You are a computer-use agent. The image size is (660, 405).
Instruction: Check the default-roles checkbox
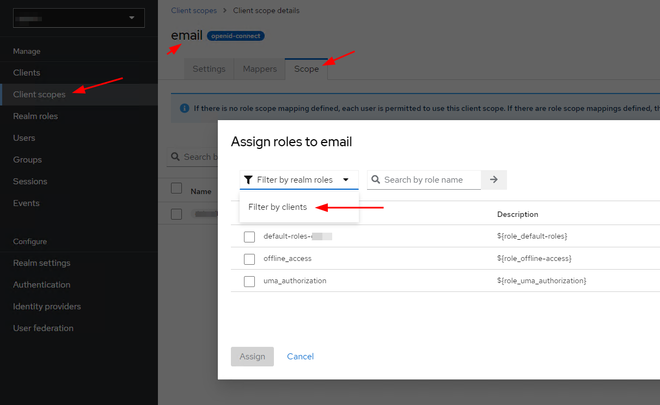click(249, 237)
